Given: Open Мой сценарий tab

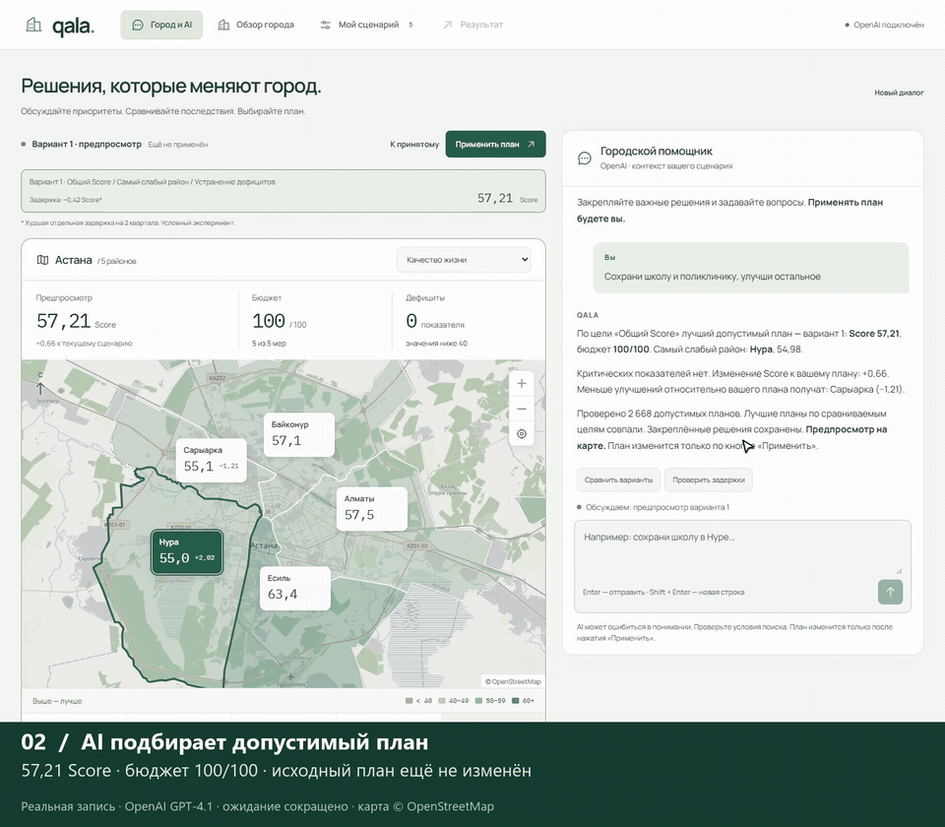Looking at the screenshot, I should pyautogui.click(x=366, y=25).
